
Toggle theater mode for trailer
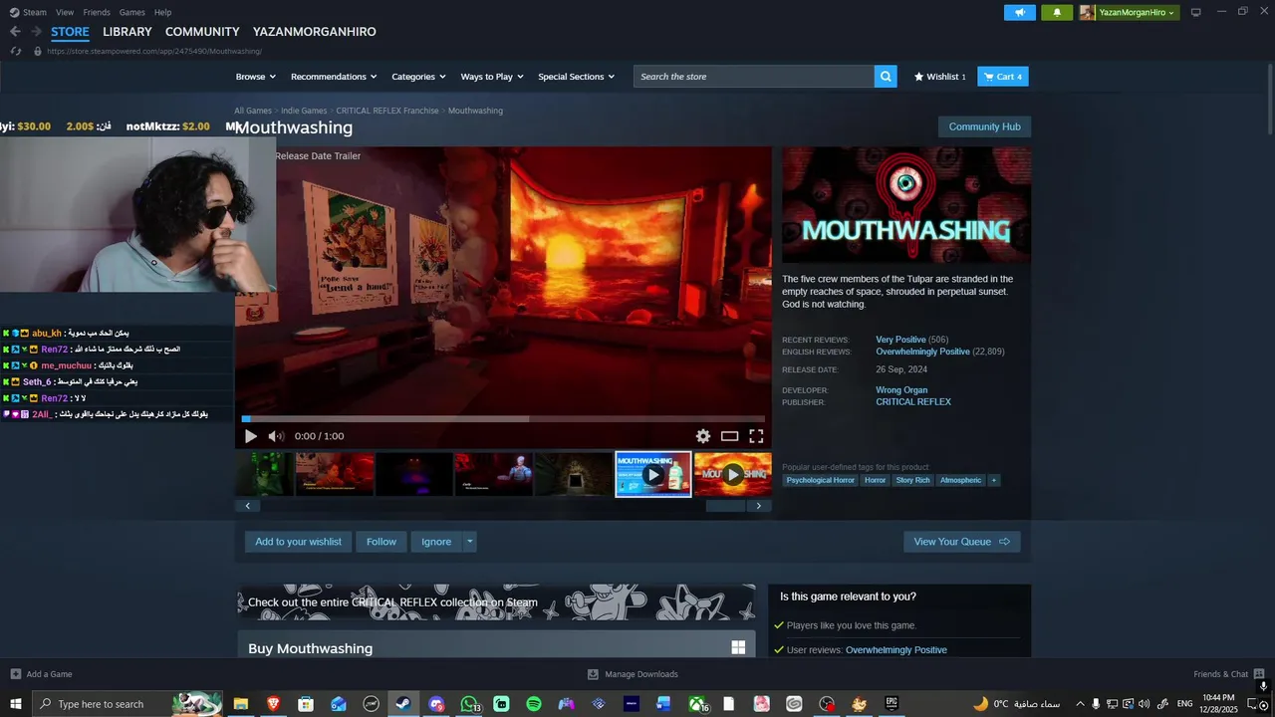click(x=730, y=436)
